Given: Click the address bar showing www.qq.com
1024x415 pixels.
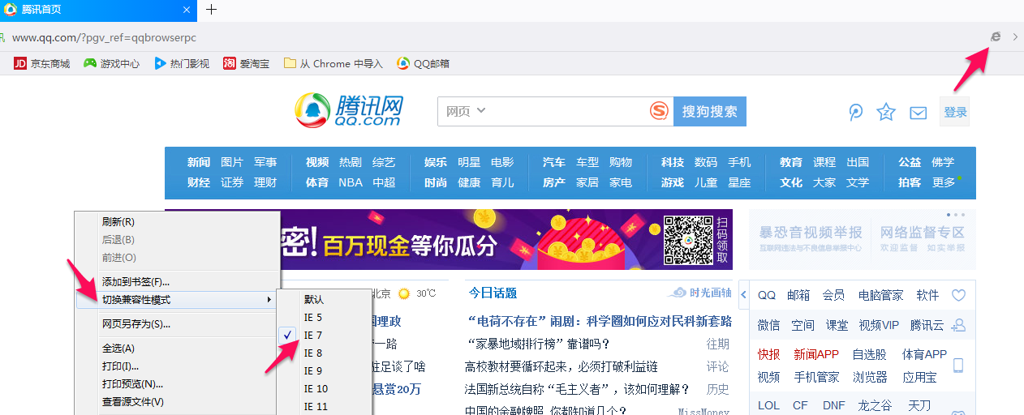Looking at the screenshot, I should (487, 37).
